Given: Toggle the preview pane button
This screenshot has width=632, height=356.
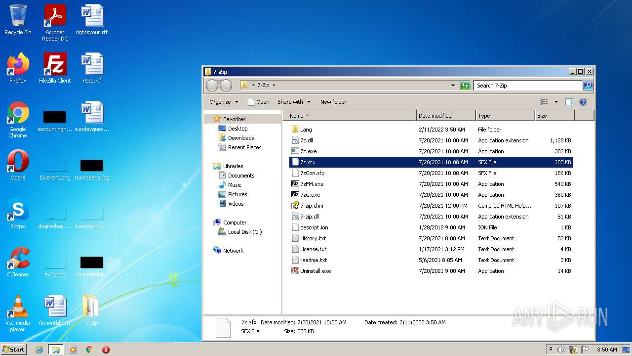Looking at the screenshot, I should (569, 102).
